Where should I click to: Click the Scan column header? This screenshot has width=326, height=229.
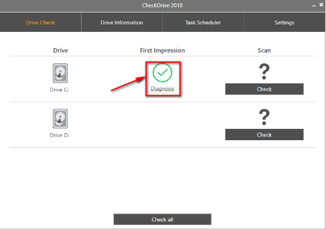click(x=264, y=50)
